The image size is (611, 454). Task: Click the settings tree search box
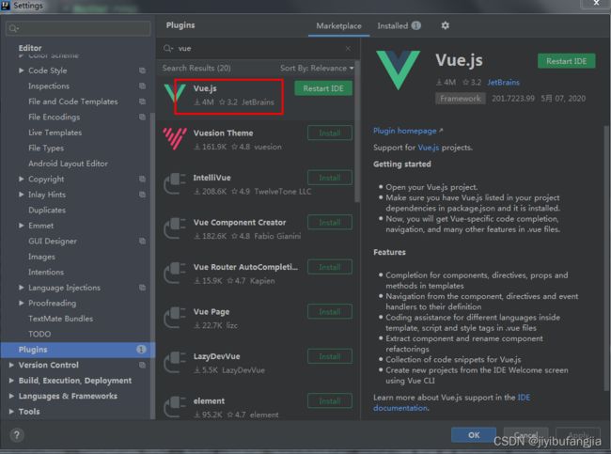(x=78, y=28)
